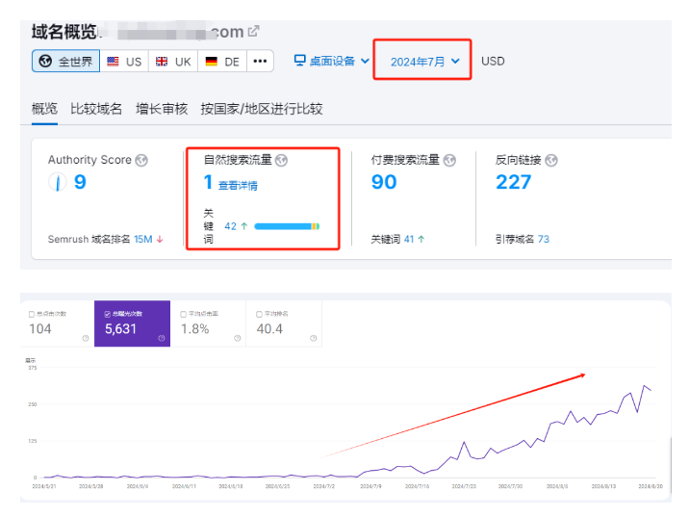Enable the 平均点击率 checkbox
Screen dimensions: 689x517
pos(184,314)
